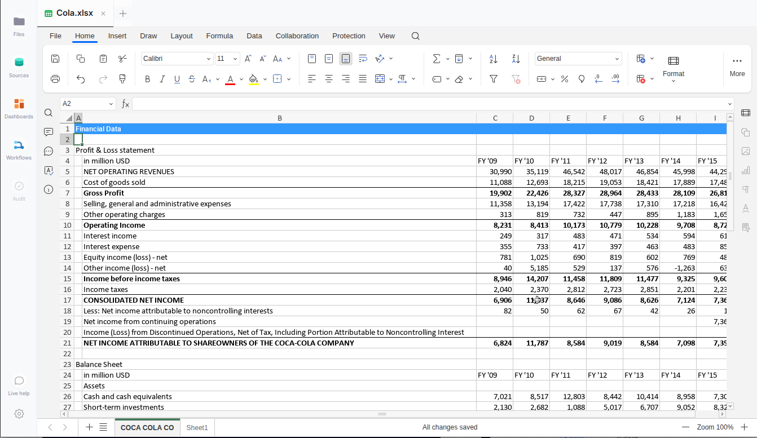This screenshot has height=438, width=757.
Task: Open Live help chat
Action: [x=19, y=385]
